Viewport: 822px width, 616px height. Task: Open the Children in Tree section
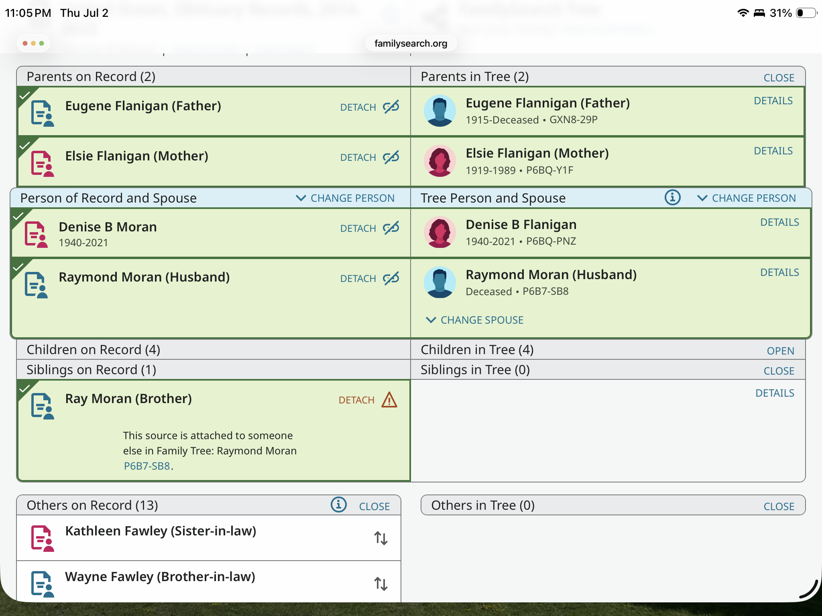780,351
